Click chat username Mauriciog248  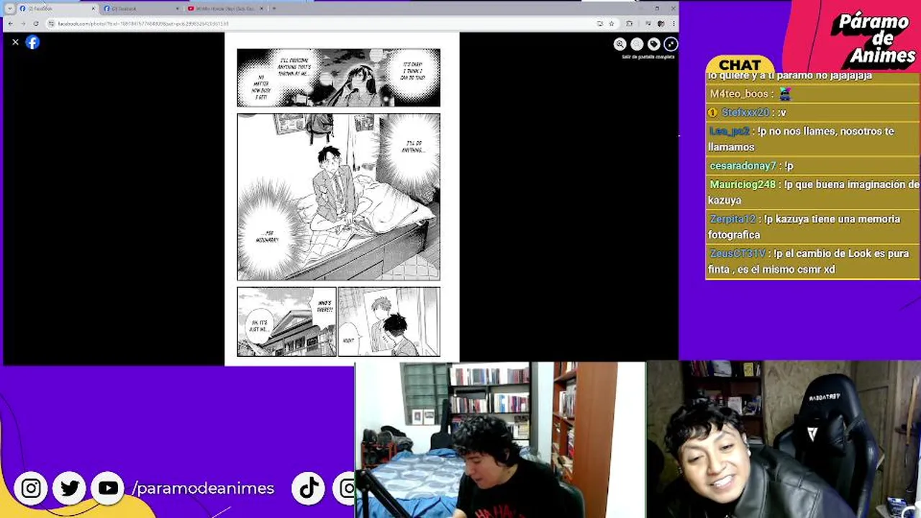tap(743, 185)
